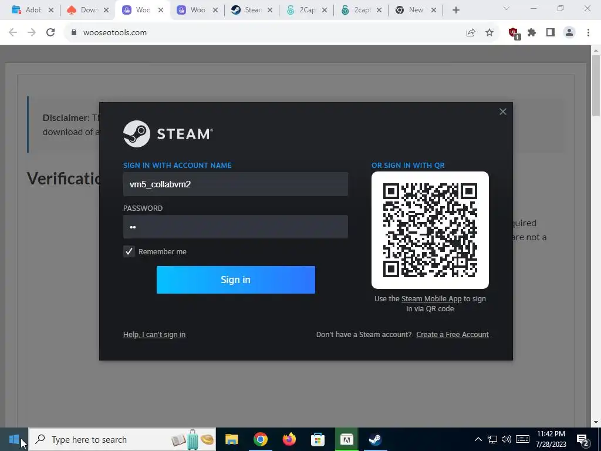Open Google Chrome from taskbar
Image resolution: width=601 pixels, height=451 pixels.
tap(260, 439)
